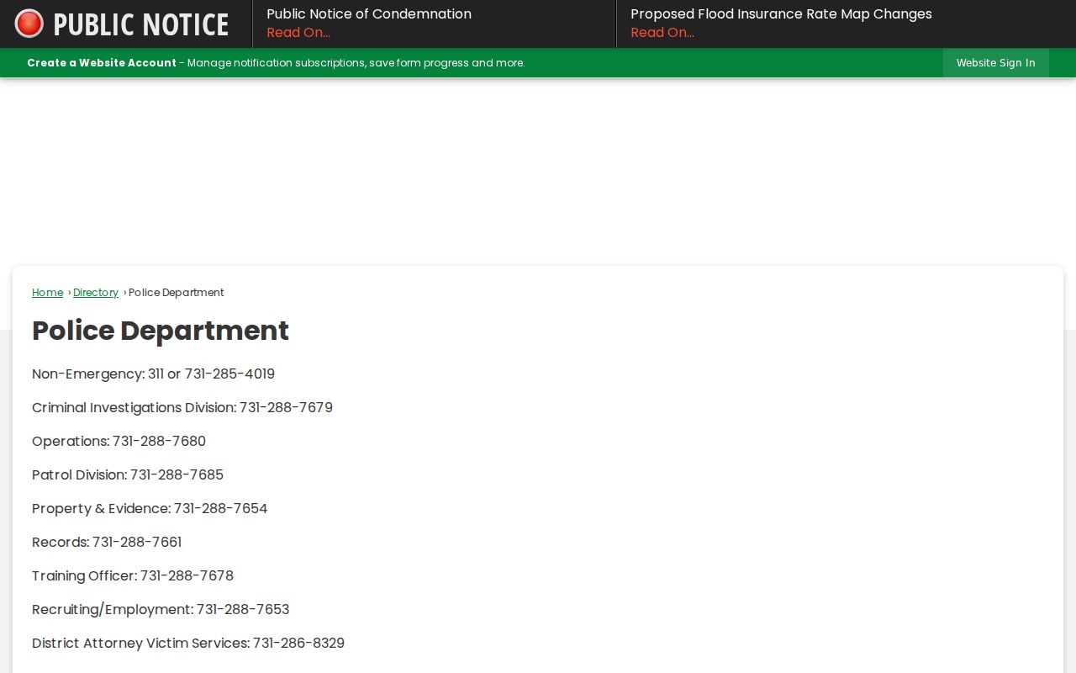The height and width of the screenshot is (673, 1076).
Task: Click the Police Department page heading
Action: click(161, 331)
